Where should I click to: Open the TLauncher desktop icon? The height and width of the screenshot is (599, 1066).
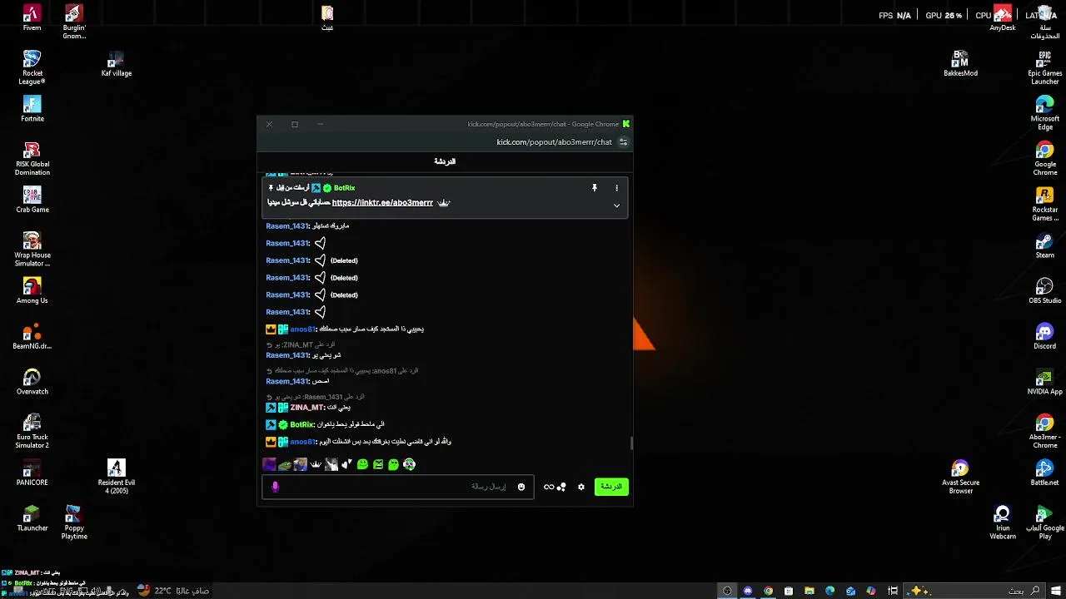click(32, 518)
